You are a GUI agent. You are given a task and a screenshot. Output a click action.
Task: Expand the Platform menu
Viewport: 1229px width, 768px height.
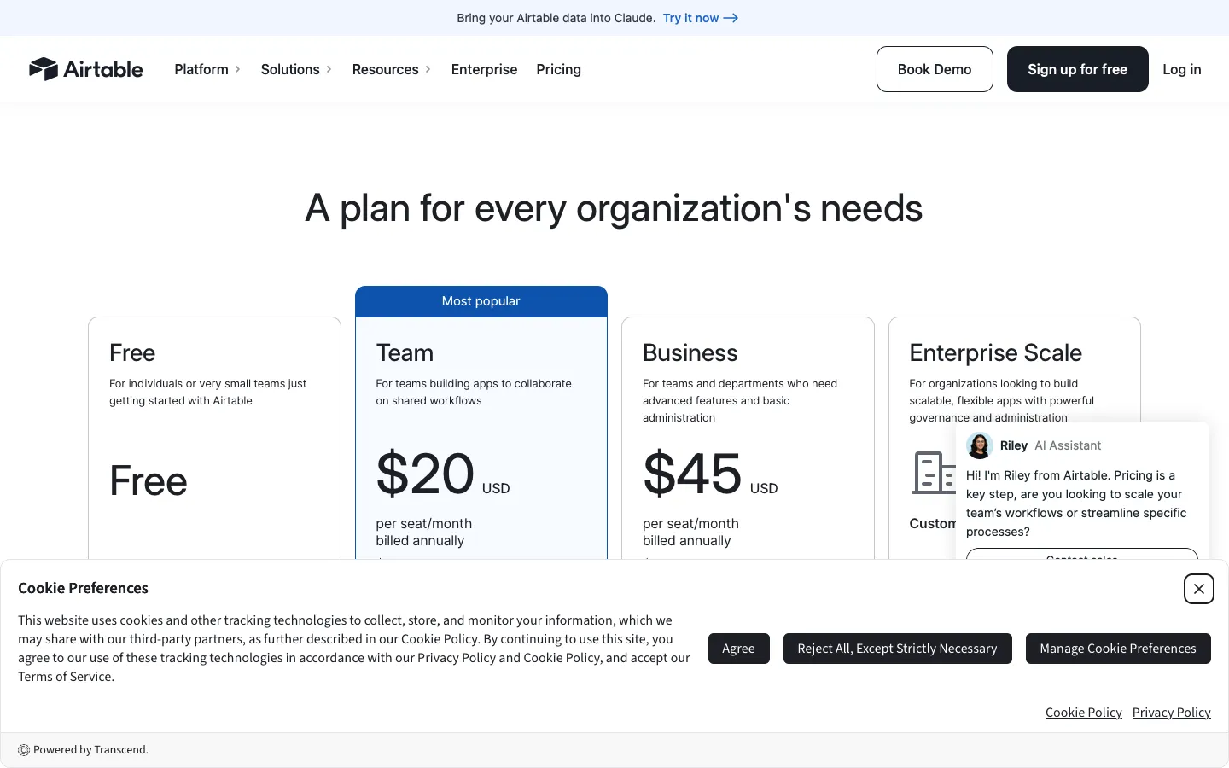pos(207,69)
